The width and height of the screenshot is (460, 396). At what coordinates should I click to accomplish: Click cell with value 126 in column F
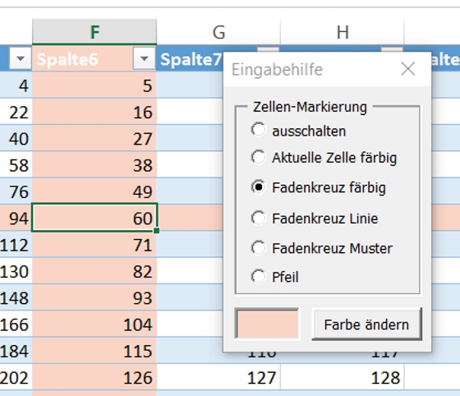tap(94, 377)
